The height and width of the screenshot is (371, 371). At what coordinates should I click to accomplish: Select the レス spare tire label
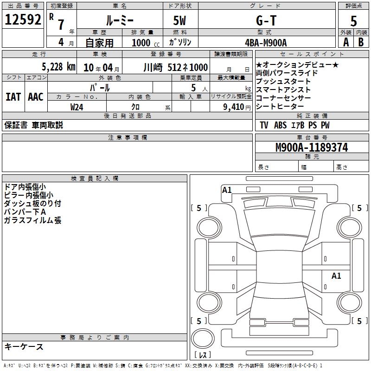[x=203, y=355]
